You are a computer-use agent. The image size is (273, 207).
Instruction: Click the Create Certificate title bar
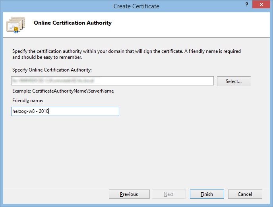click(x=136, y=6)
